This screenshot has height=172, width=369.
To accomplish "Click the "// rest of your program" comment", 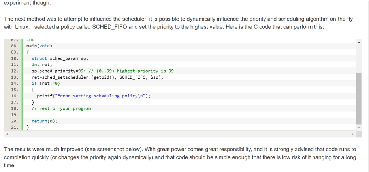I will (x=61, y=108).
